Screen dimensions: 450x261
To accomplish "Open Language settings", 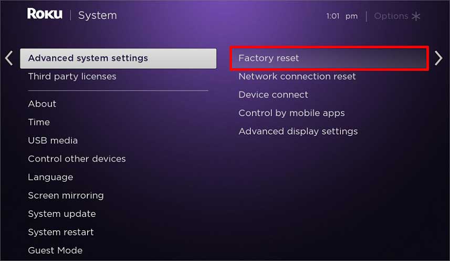I will coord(50,177).
